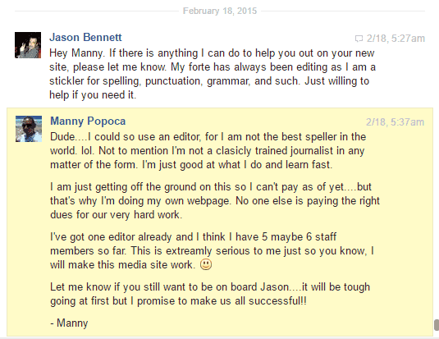Select Manny's highlighted yellow message block

click(220, 222)
